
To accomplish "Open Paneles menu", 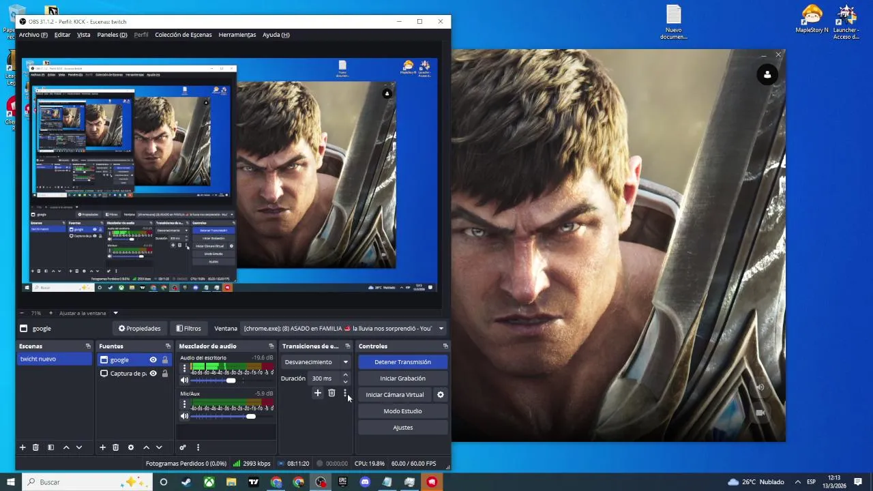I will 112,35.
